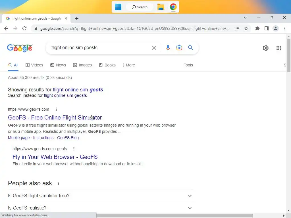Switch to the News tab
The width and height of the screenshot is (291, 218).
58,65
